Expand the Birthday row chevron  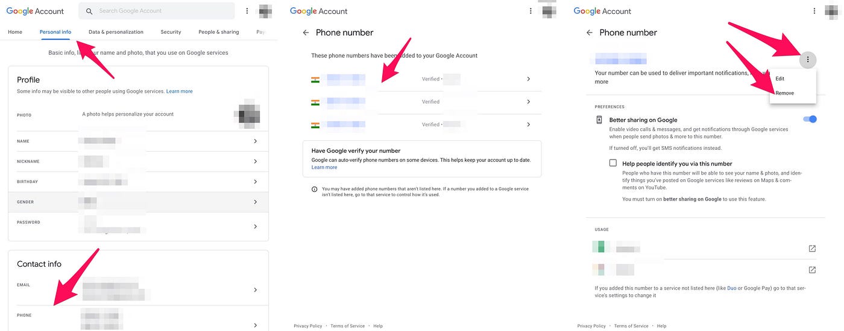(255, 182)
